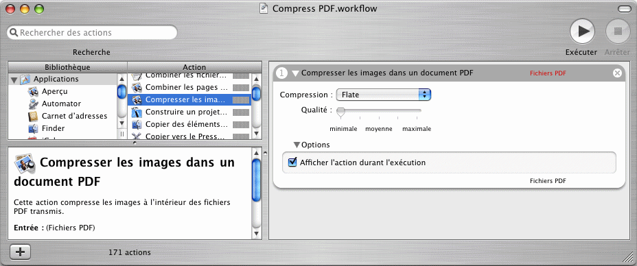Click the Fichiers PDF output label
Viewport: 637px width, 266px height.
click(548, 181)
